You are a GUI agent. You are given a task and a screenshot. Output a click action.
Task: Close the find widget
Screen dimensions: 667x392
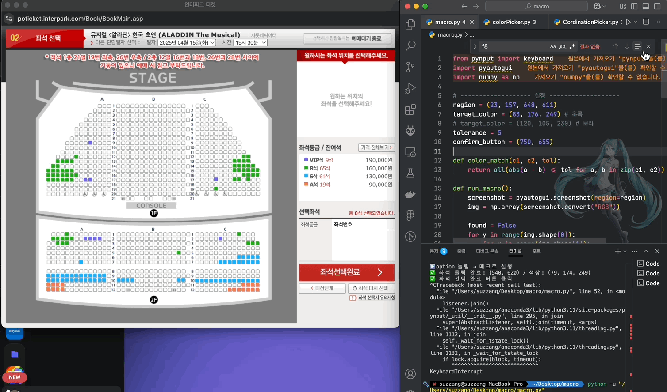(648, 46)
